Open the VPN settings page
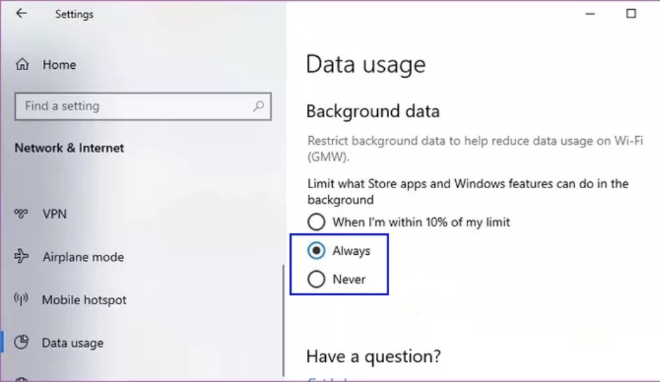The height and width of the screenshot is (382, 660). (x=55, y=214)
